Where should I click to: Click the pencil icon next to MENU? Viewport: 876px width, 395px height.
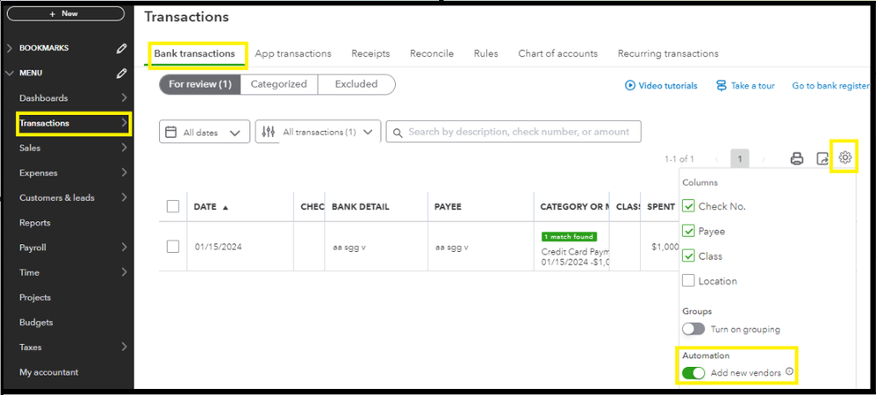pos(122,73)
